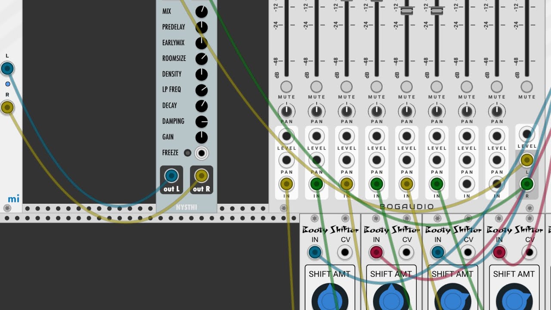Click the yellow R jack on mi module

click(7, 107)
